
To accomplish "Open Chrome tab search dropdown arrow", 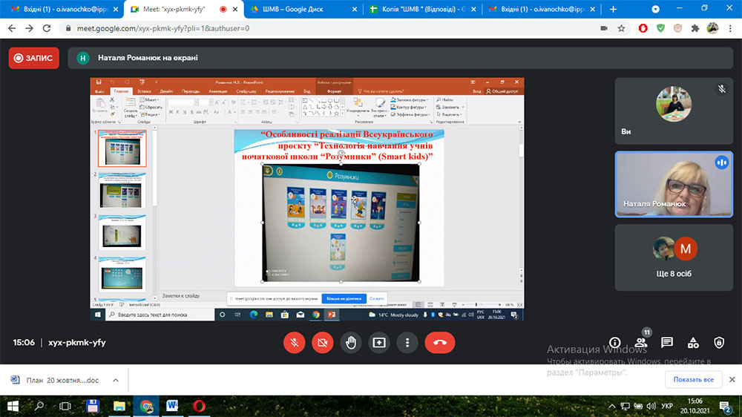I will [x=655, y=9].
